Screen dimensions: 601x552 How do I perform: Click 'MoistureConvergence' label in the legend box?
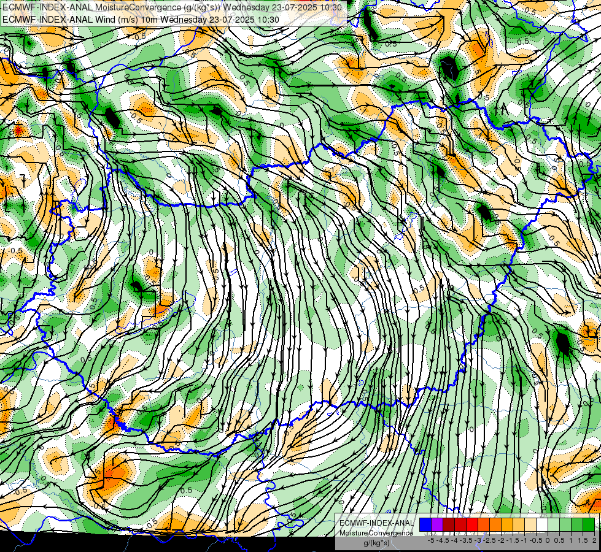tap(376, 533)
